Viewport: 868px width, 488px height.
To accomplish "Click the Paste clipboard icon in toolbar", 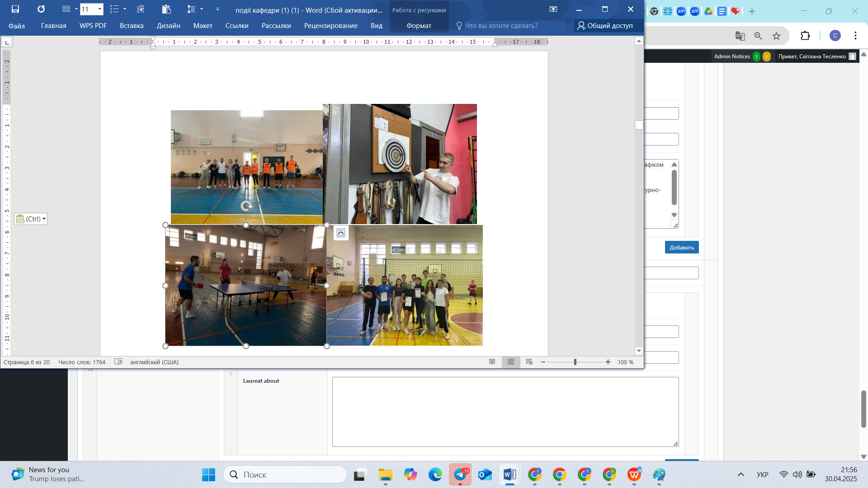I will tap(166, 9).
